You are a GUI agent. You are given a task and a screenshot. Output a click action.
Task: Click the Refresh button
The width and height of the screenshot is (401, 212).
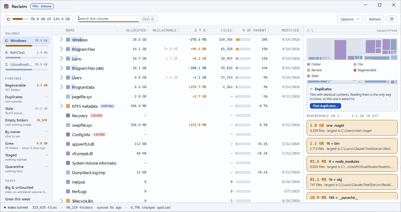point(375,19)
